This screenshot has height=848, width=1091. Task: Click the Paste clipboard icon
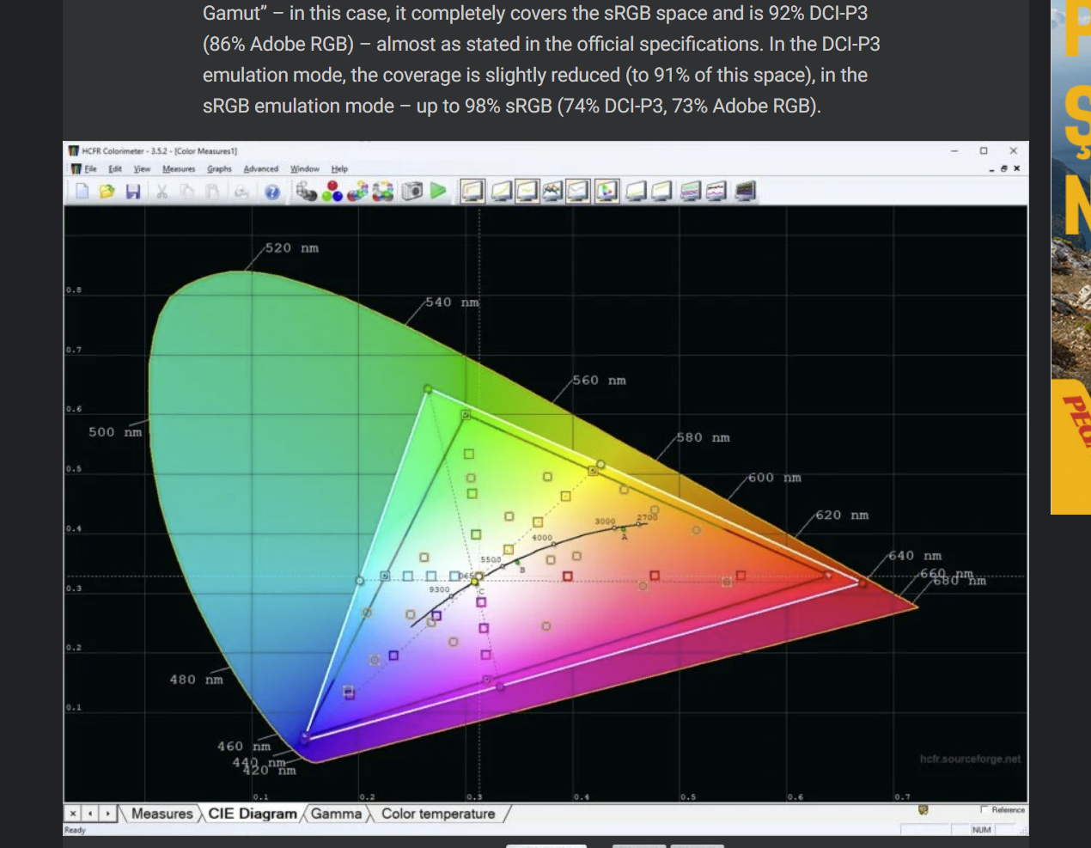tap(212, 191)
